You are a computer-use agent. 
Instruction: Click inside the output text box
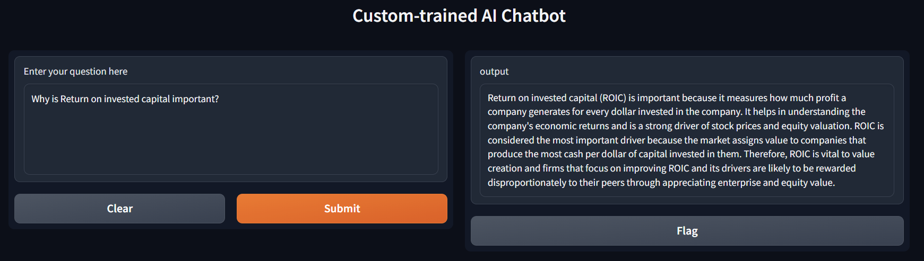(x=687, y=140)
